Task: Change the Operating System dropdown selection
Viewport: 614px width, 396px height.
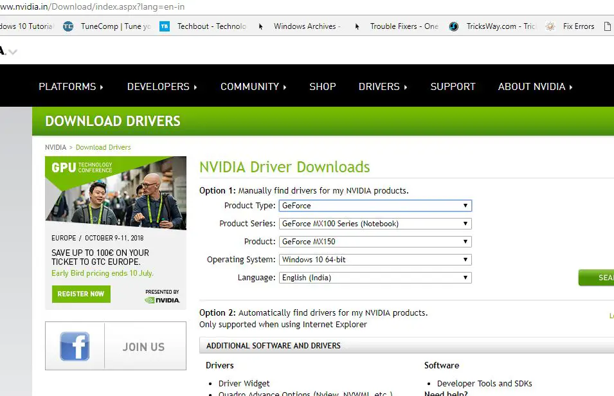Action: [x=375, y=260]
